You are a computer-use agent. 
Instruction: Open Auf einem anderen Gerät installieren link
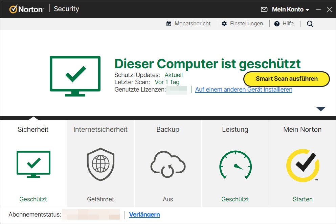tap(244, 90)
